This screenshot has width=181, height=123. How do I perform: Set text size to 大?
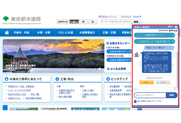(93, 22)
